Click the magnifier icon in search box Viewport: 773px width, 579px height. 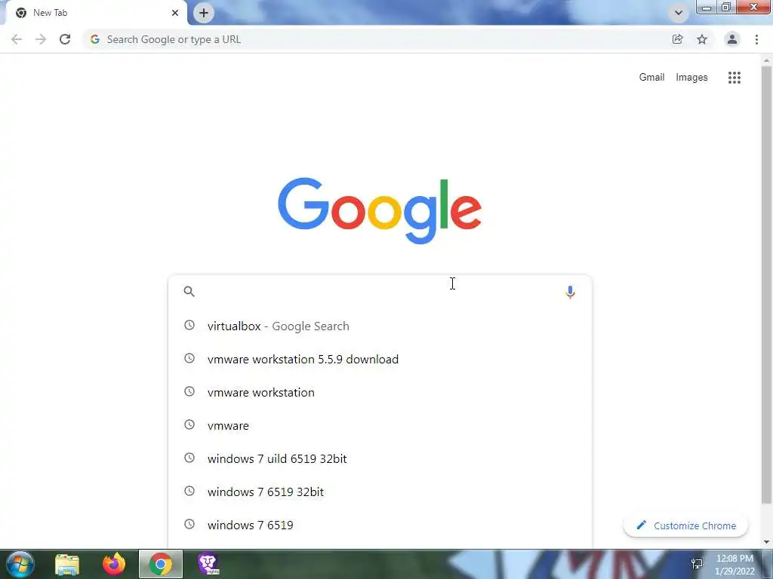click(x=189, y=292)
